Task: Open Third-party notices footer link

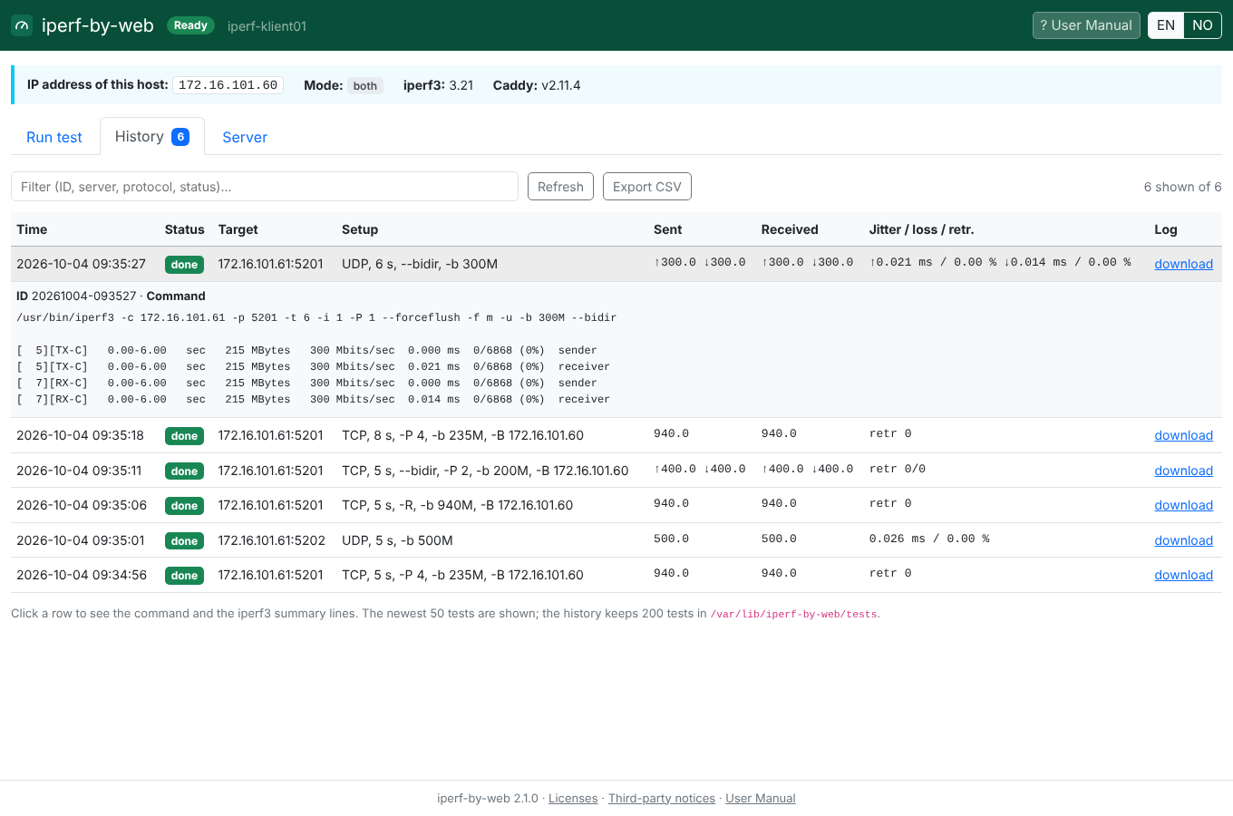Action: point(662,798)
